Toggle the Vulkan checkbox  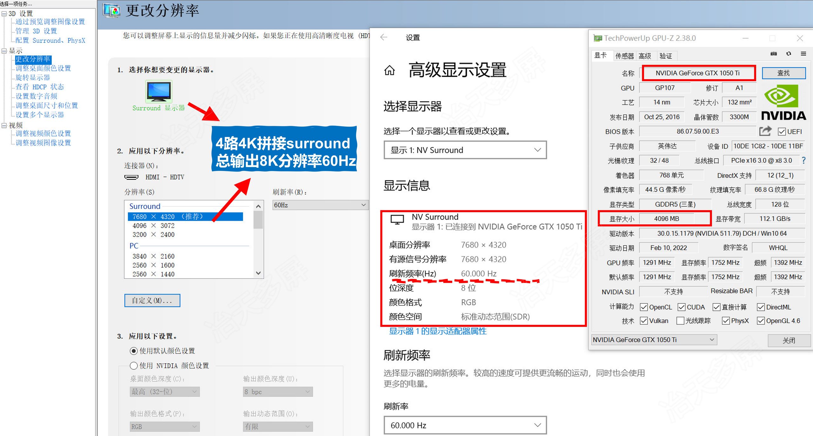[644, 321]
